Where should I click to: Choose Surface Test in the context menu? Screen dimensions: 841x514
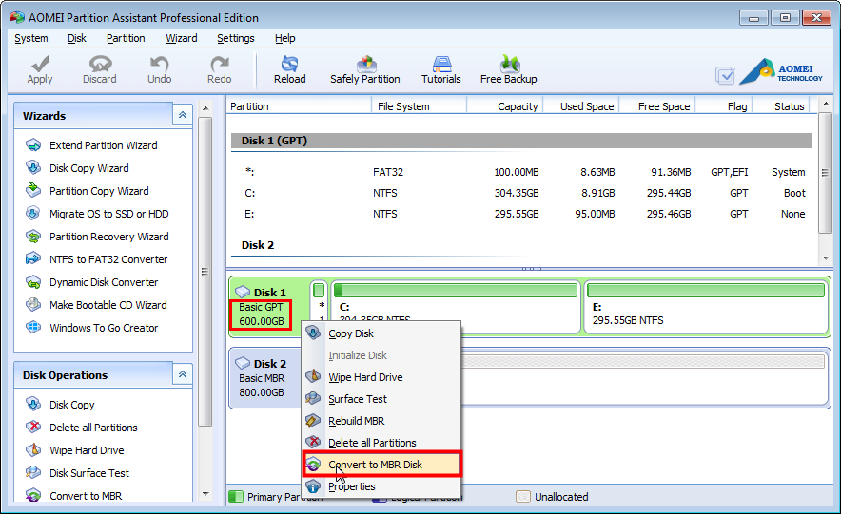tap(381, 399)
